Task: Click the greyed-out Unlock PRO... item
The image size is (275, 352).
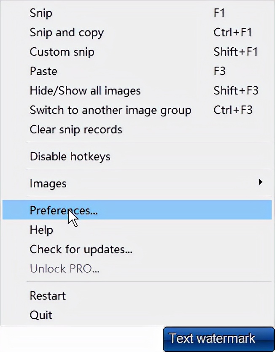Action: pyautogui.click(x=65, y=269)
